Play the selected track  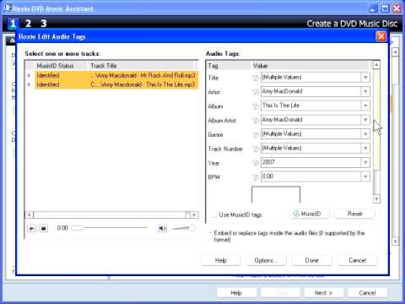32,228
